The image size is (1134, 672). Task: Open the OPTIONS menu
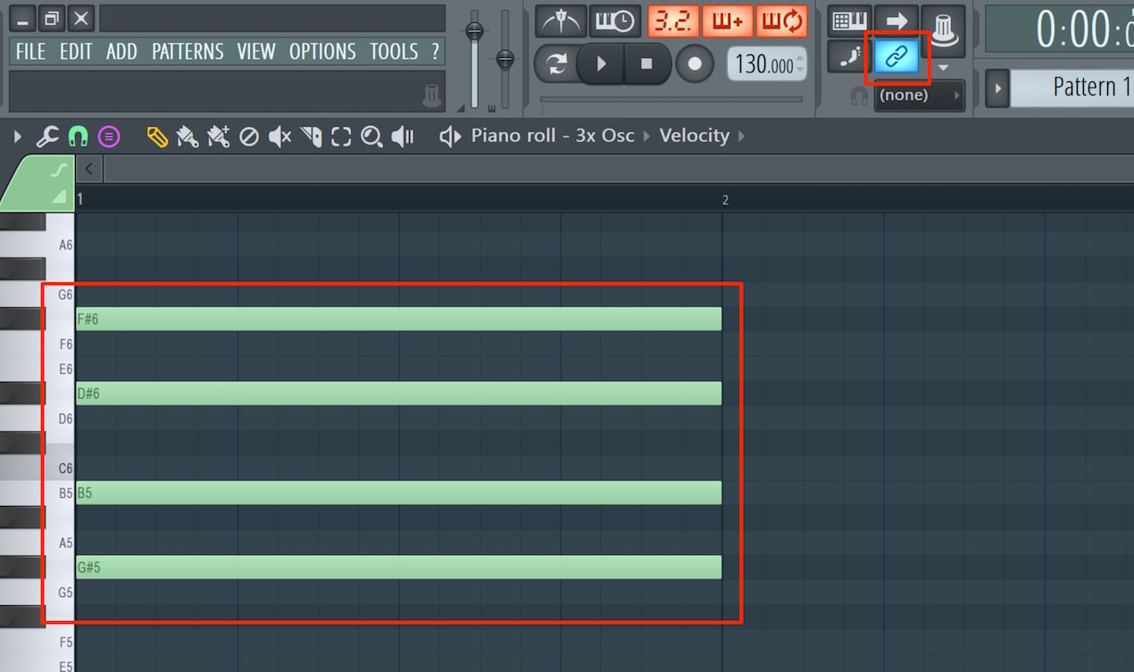322,52
